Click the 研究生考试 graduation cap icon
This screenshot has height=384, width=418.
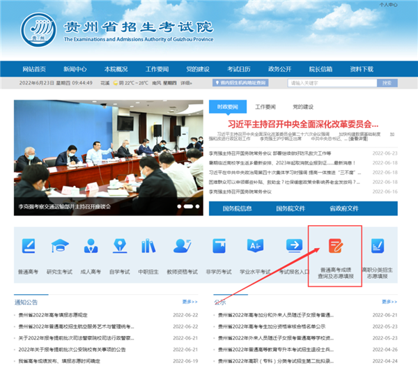(59, 246)
